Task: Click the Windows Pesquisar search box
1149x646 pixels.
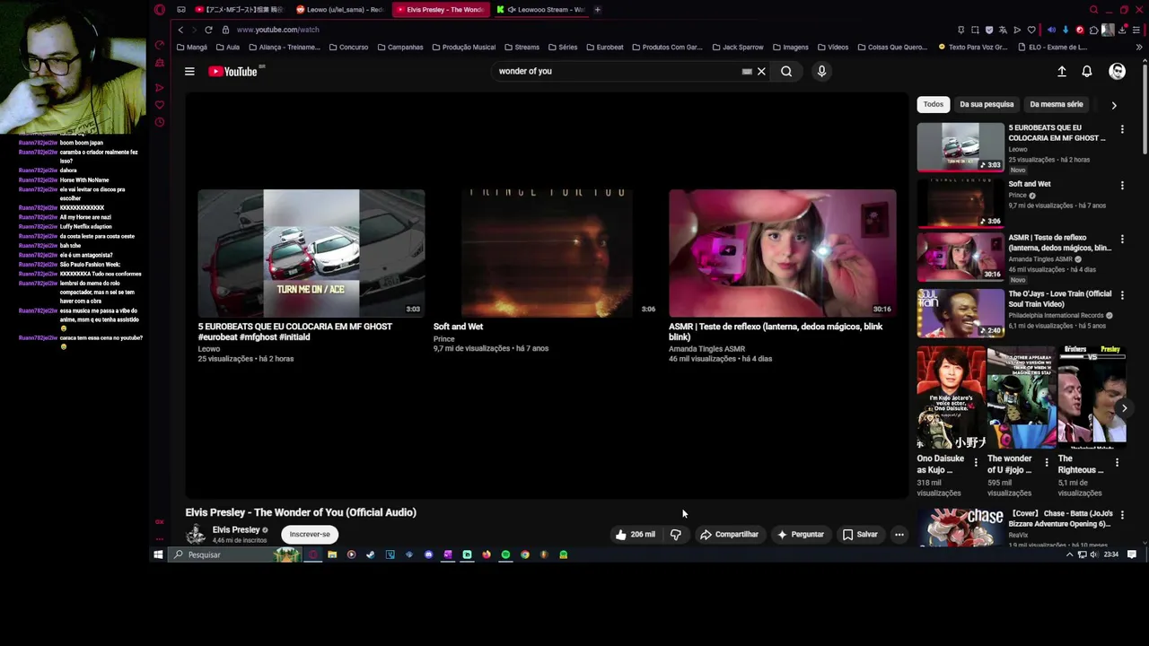Action: pos(233,554)
